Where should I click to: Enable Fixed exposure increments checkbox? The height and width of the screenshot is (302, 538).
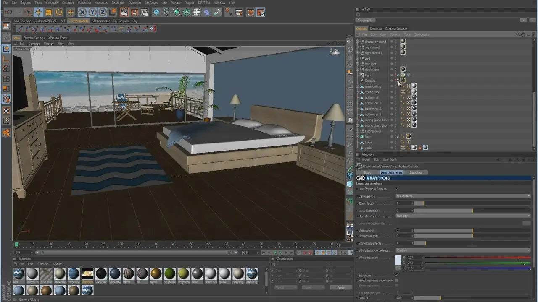click(x=397, y=281)
